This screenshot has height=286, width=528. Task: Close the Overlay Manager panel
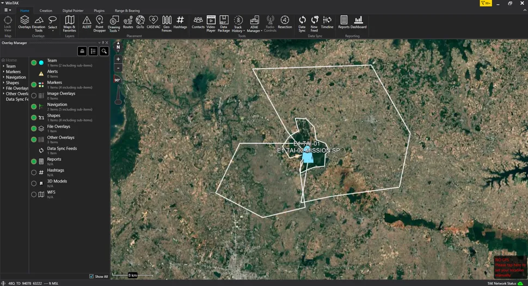[x=107, y=43]
